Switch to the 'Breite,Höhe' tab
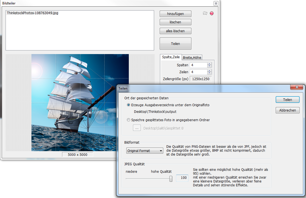 192,57
